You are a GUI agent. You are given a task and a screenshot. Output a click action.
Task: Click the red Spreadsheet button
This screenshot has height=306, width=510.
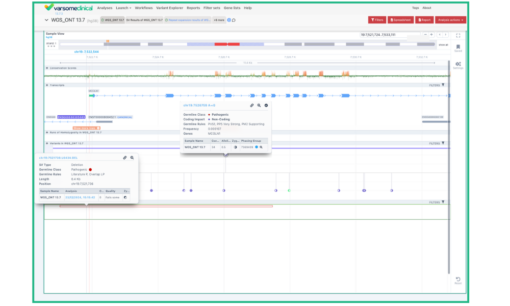401,20
